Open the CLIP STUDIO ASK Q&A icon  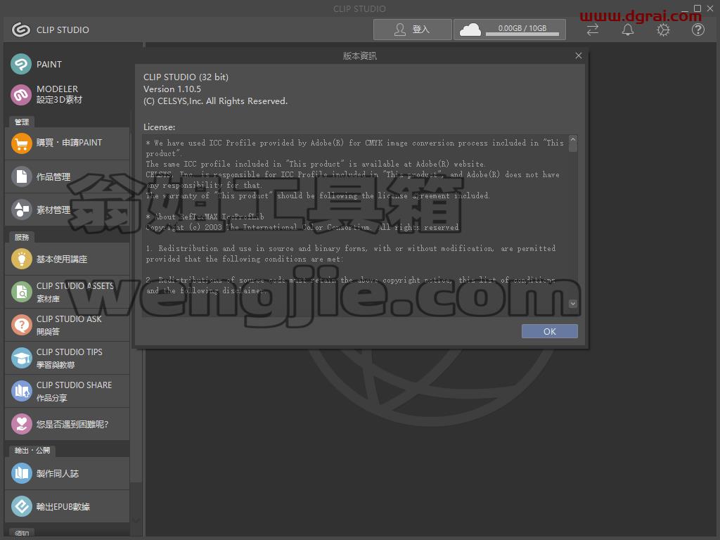pyautogui.click(x=21, y=325)
